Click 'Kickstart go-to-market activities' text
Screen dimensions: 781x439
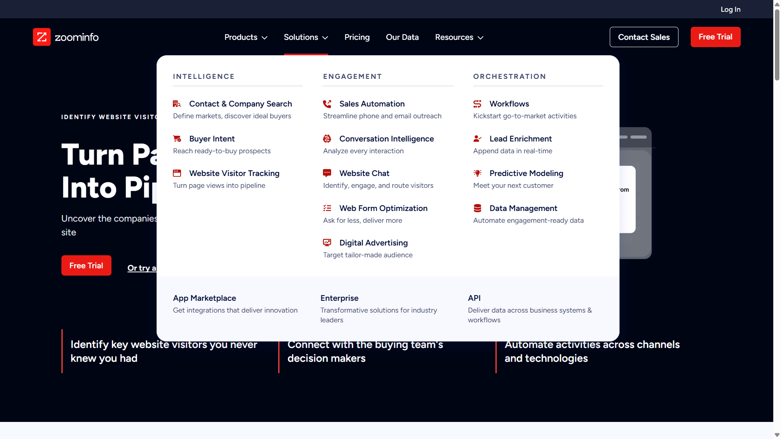point(525,116)
